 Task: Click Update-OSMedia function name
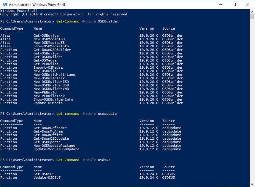pos(48,103)
